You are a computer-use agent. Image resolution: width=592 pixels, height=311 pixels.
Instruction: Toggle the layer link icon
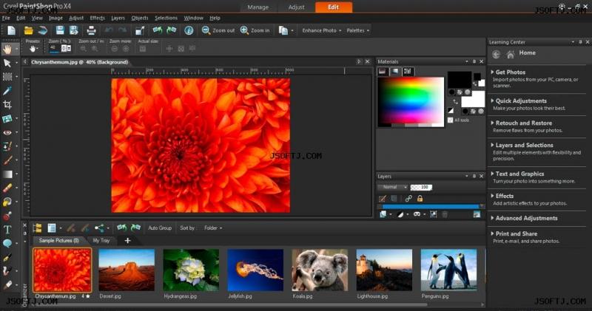point(408,199)
